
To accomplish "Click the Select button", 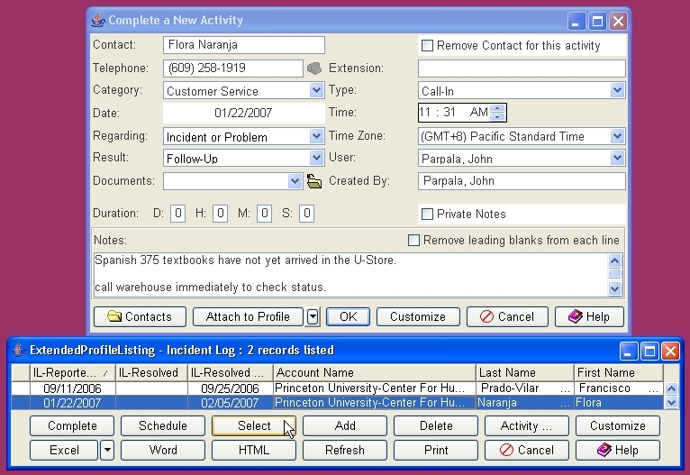I will (254, 425).
